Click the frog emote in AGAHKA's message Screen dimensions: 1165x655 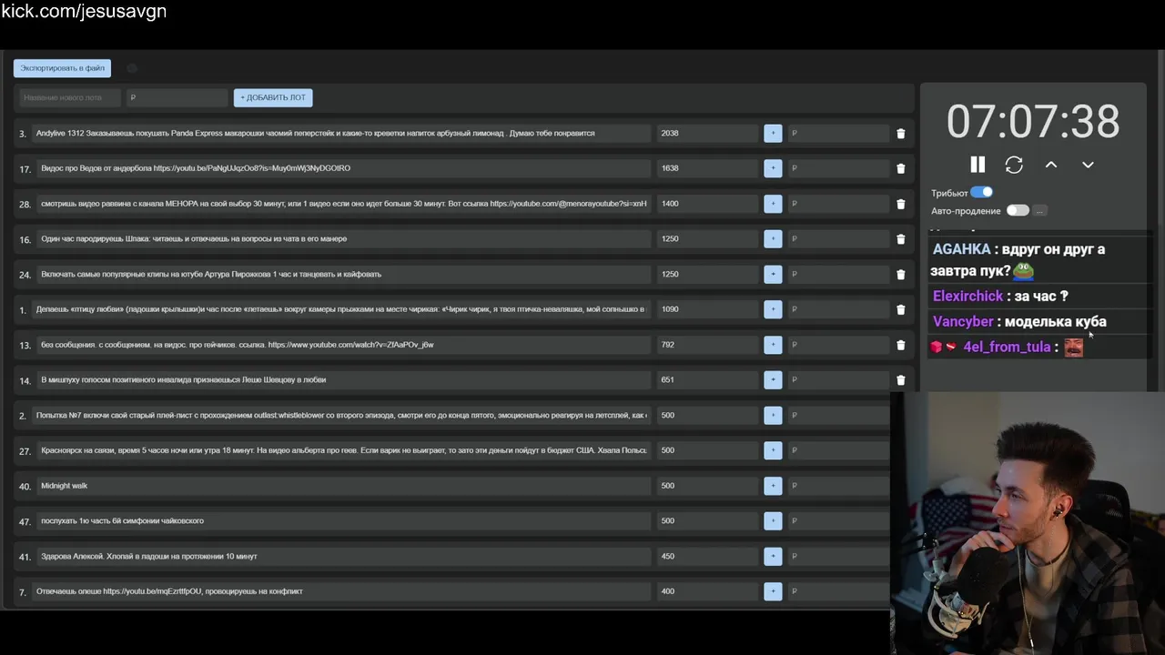[1024, 271]
